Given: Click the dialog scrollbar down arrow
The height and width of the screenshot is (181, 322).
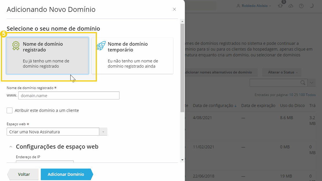Looking at the screenshot, I should [x=182, y=160].
